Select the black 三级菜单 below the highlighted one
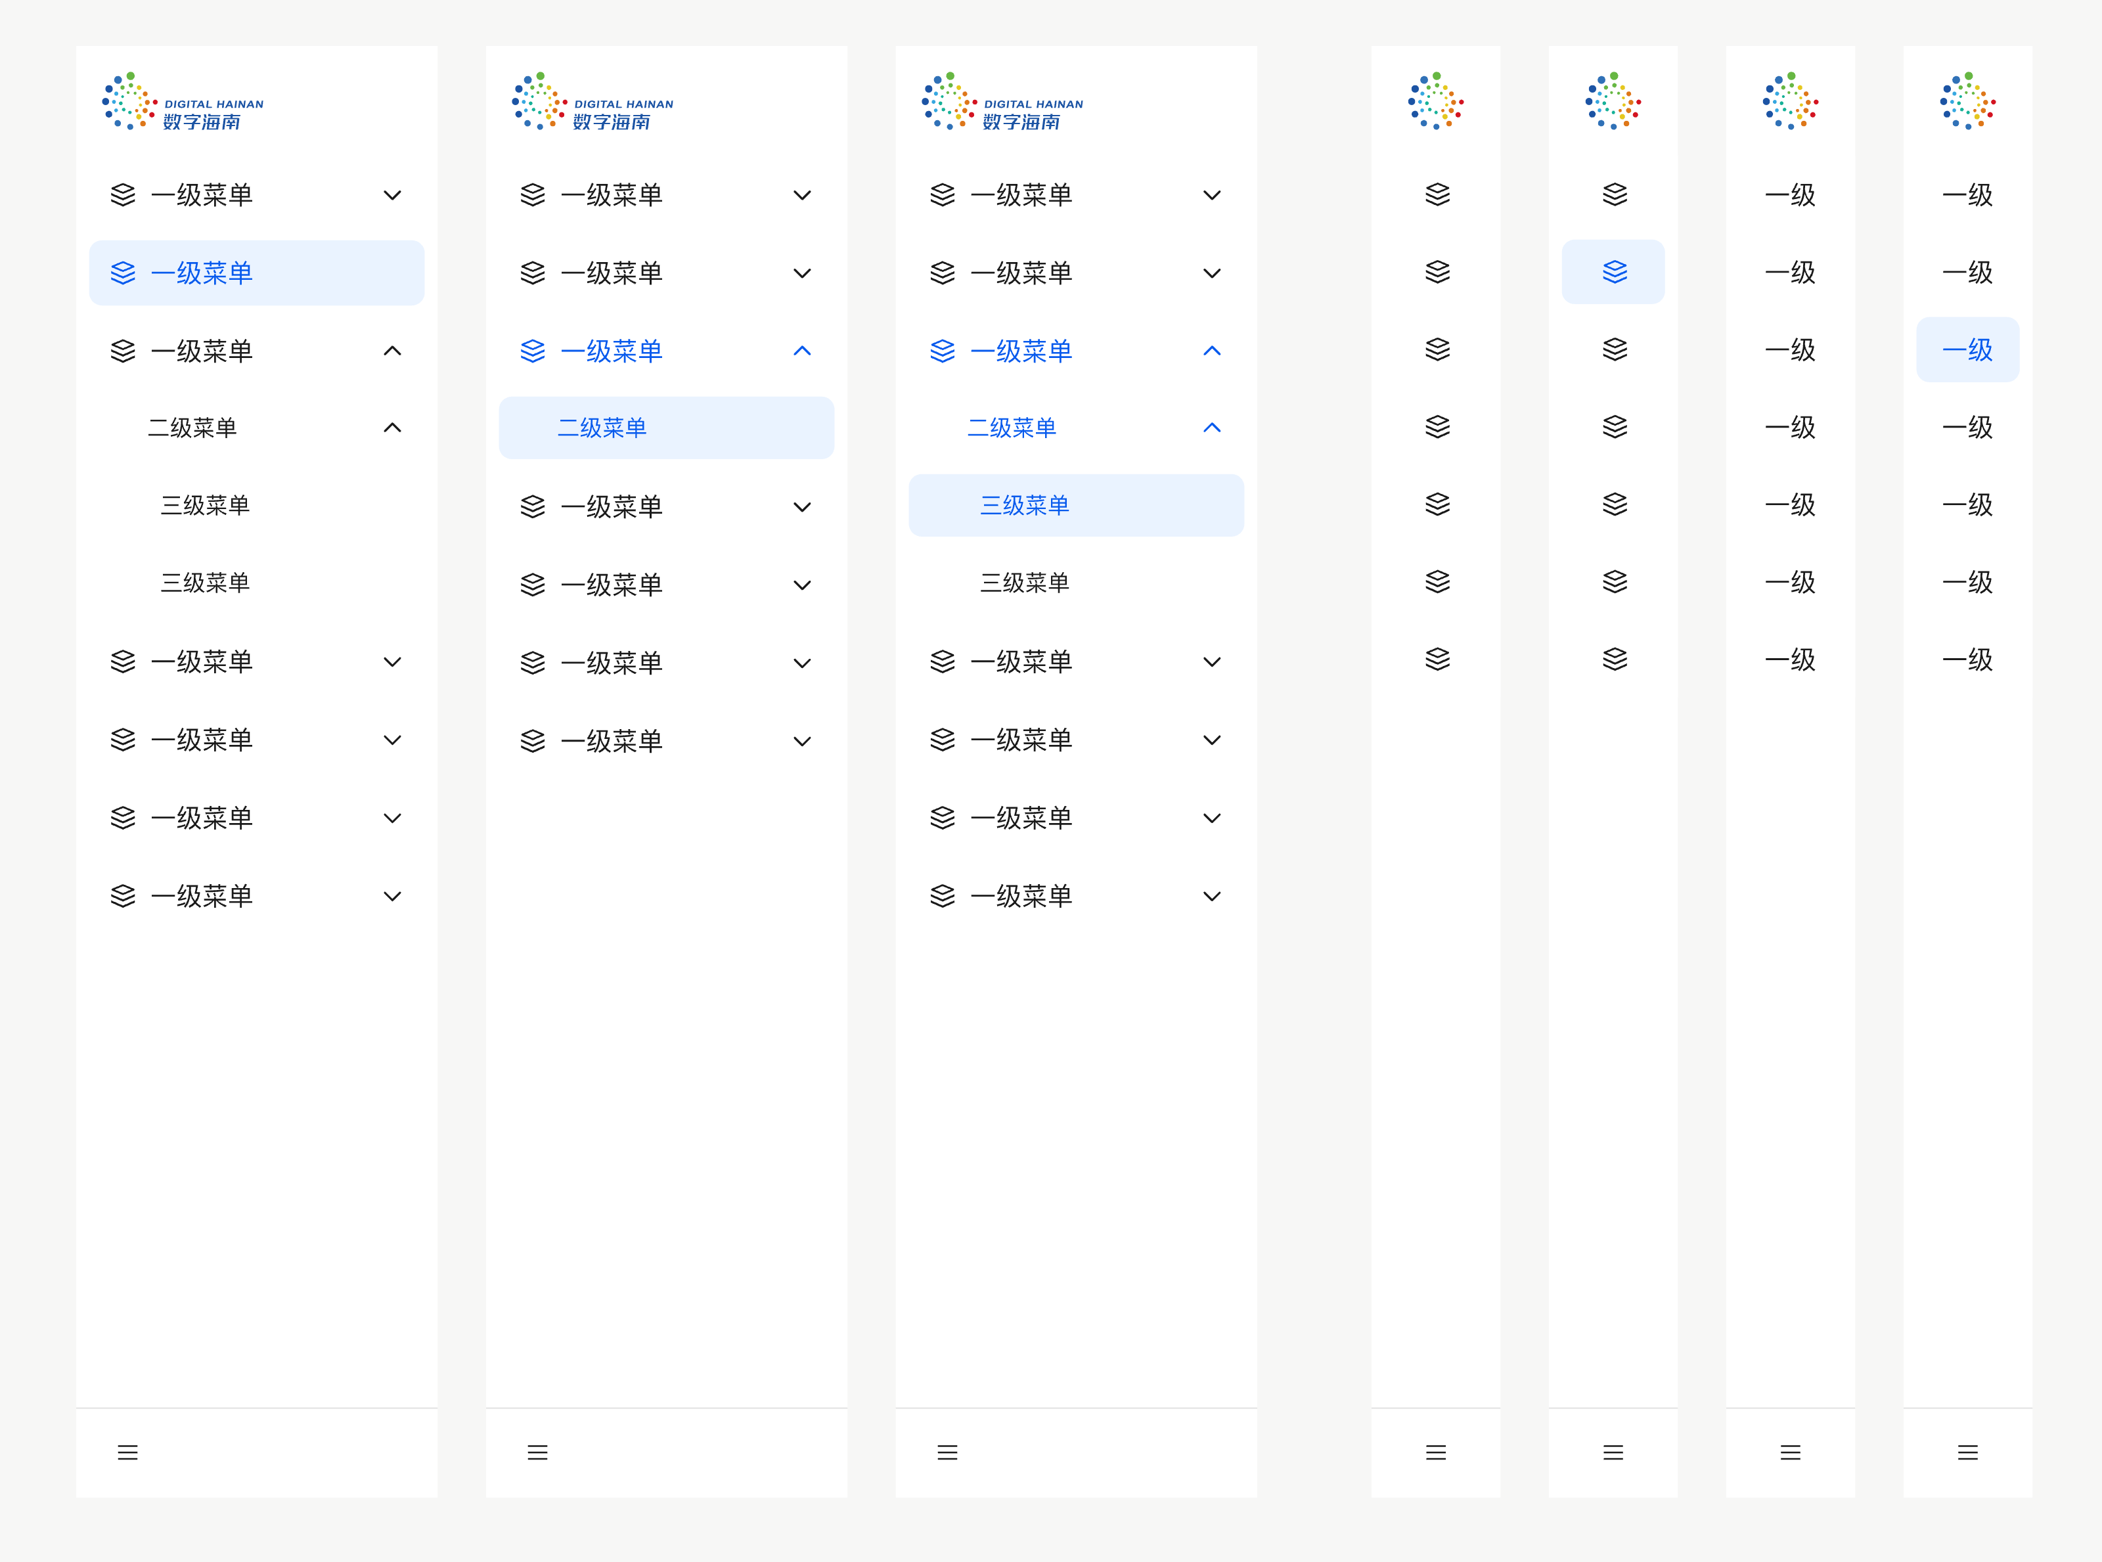Screen dimensions: 2102x1562 pos(1024,583)
